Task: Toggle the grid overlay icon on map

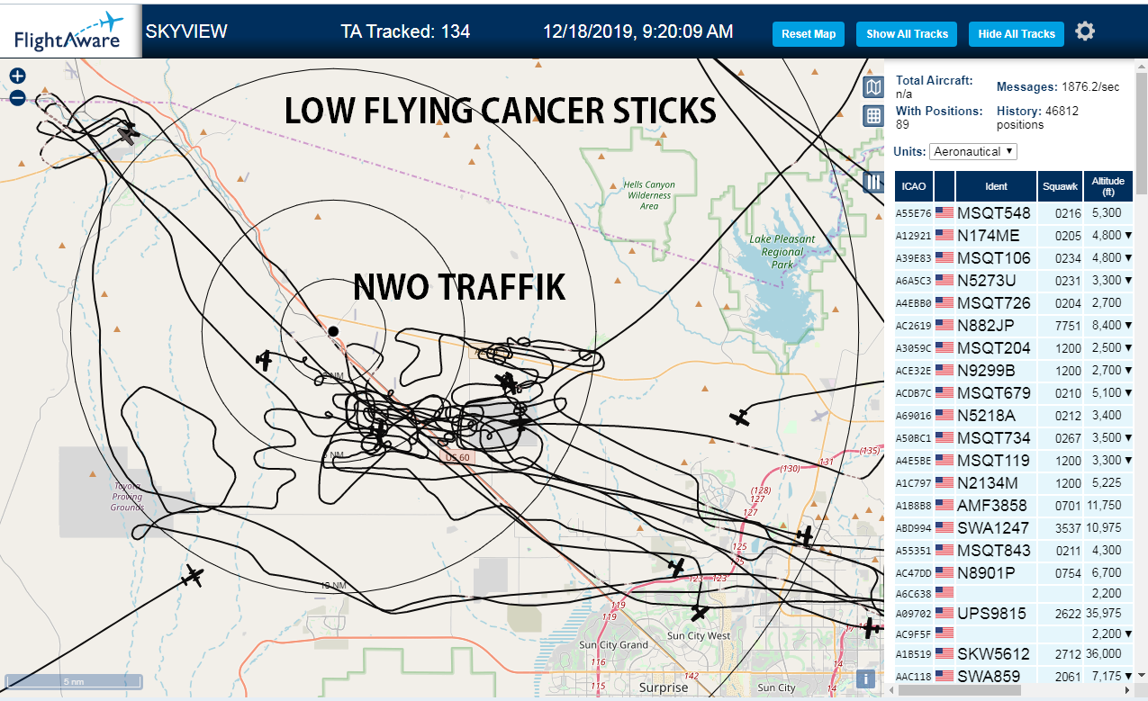Action: pos(872,116)
